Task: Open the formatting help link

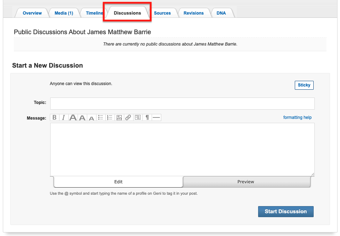Action: [297, 117]
